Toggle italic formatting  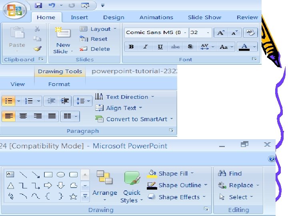pyautogui.click(x=146, y=47)
